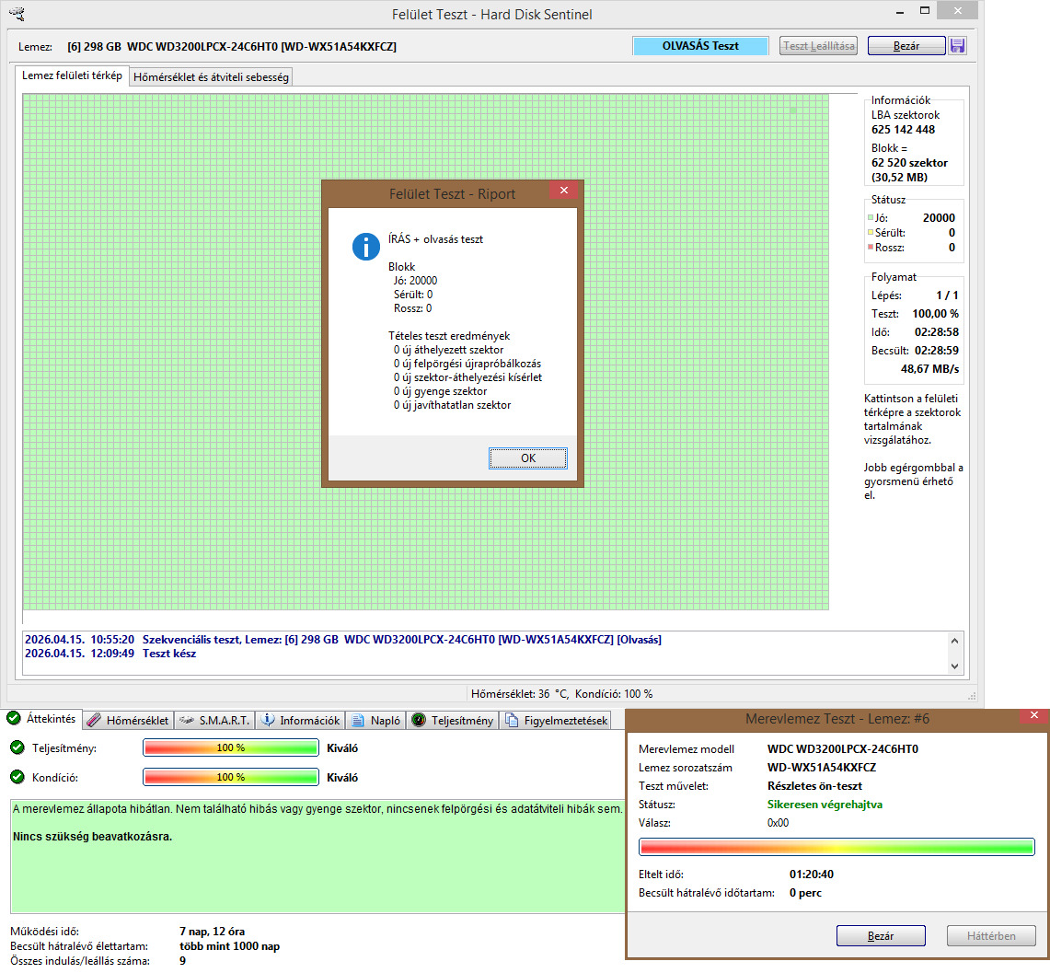The height and width of the screenshot is (973, 1050).
Task: Click green Jó legend square in Státusz
Action: (871, 217)
